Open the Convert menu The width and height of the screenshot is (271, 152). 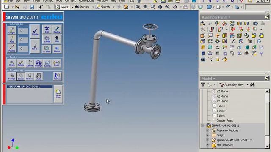tap(70, 1)
